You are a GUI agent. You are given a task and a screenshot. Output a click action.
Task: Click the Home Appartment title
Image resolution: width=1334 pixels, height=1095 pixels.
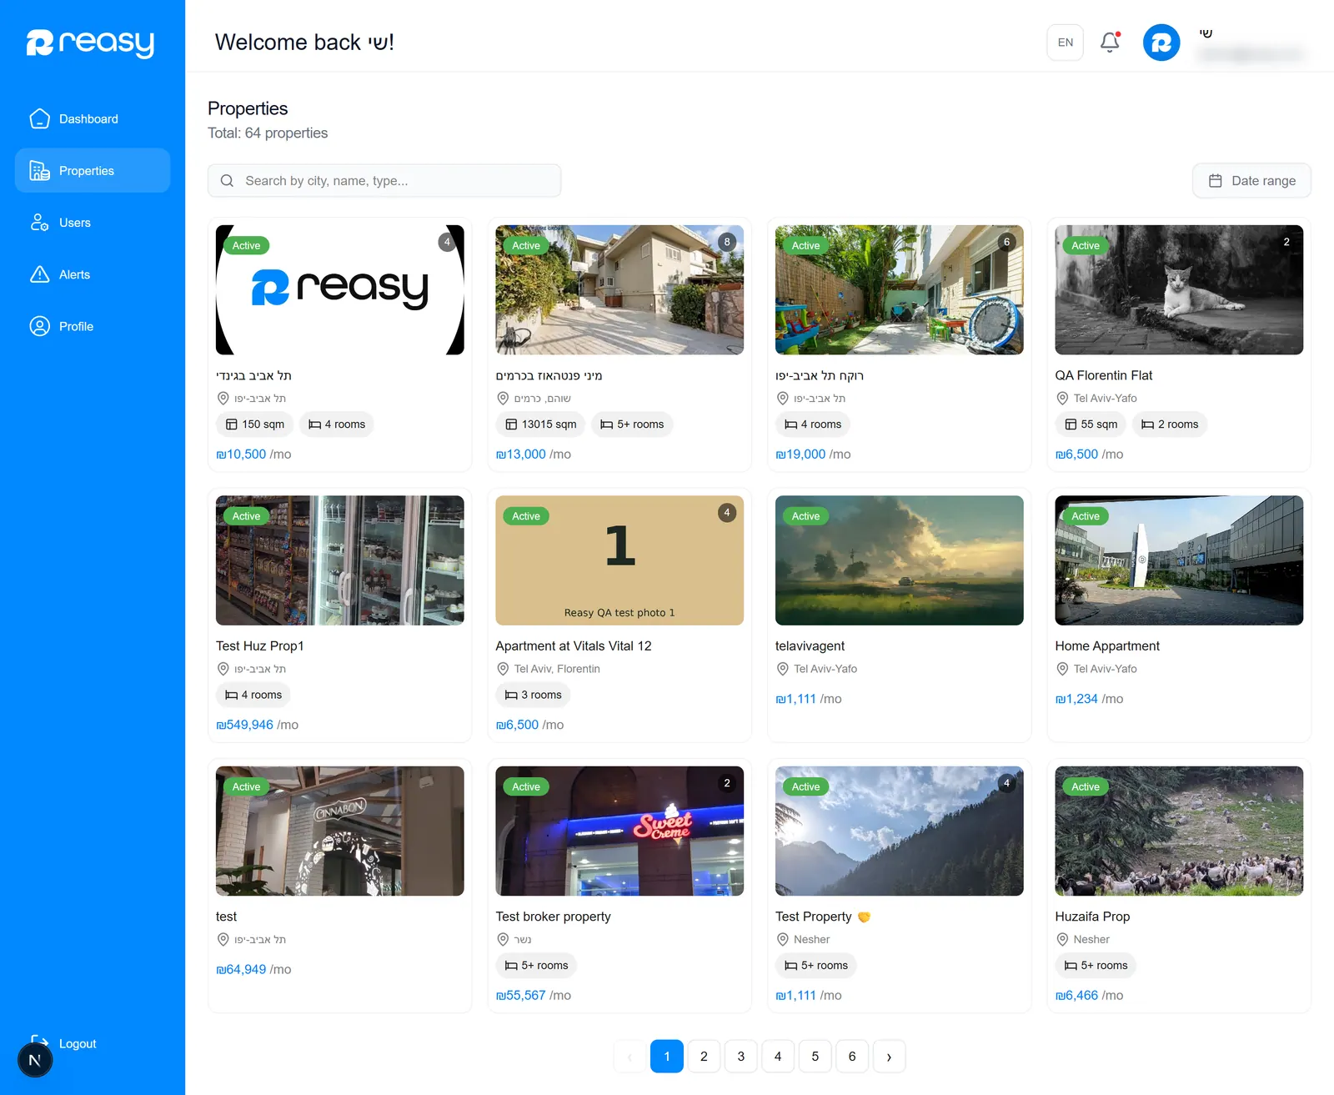[1107, 646]
